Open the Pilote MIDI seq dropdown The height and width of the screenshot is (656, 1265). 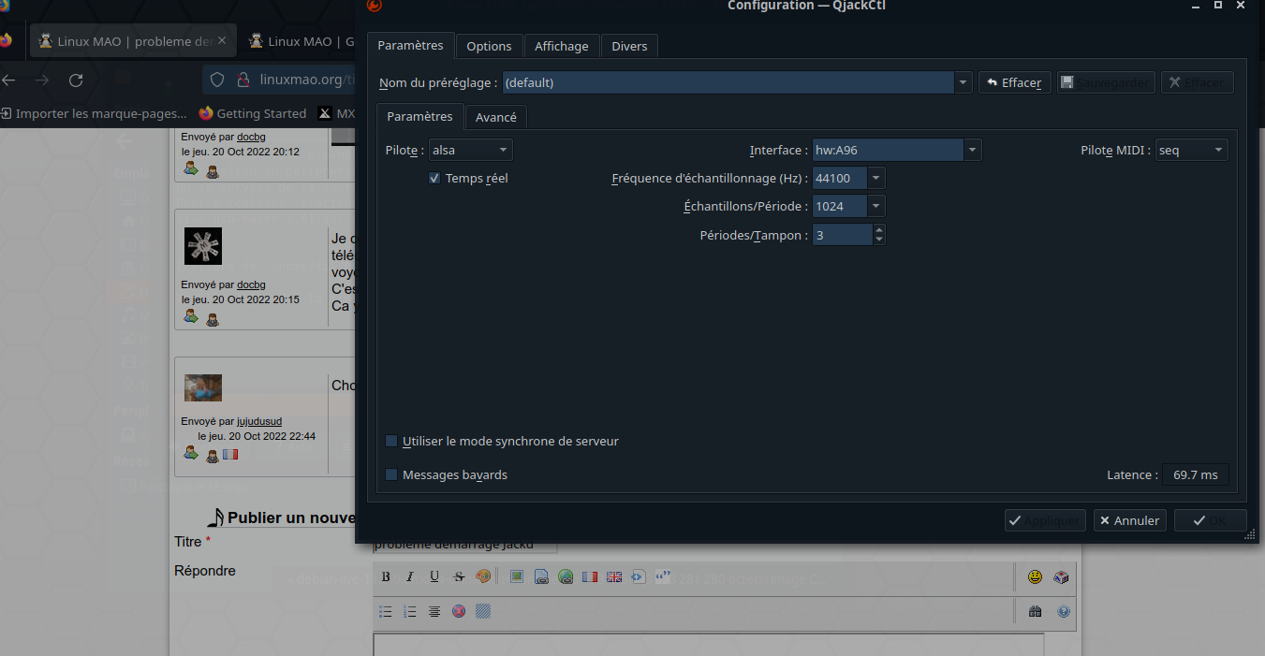(1191, 150)
